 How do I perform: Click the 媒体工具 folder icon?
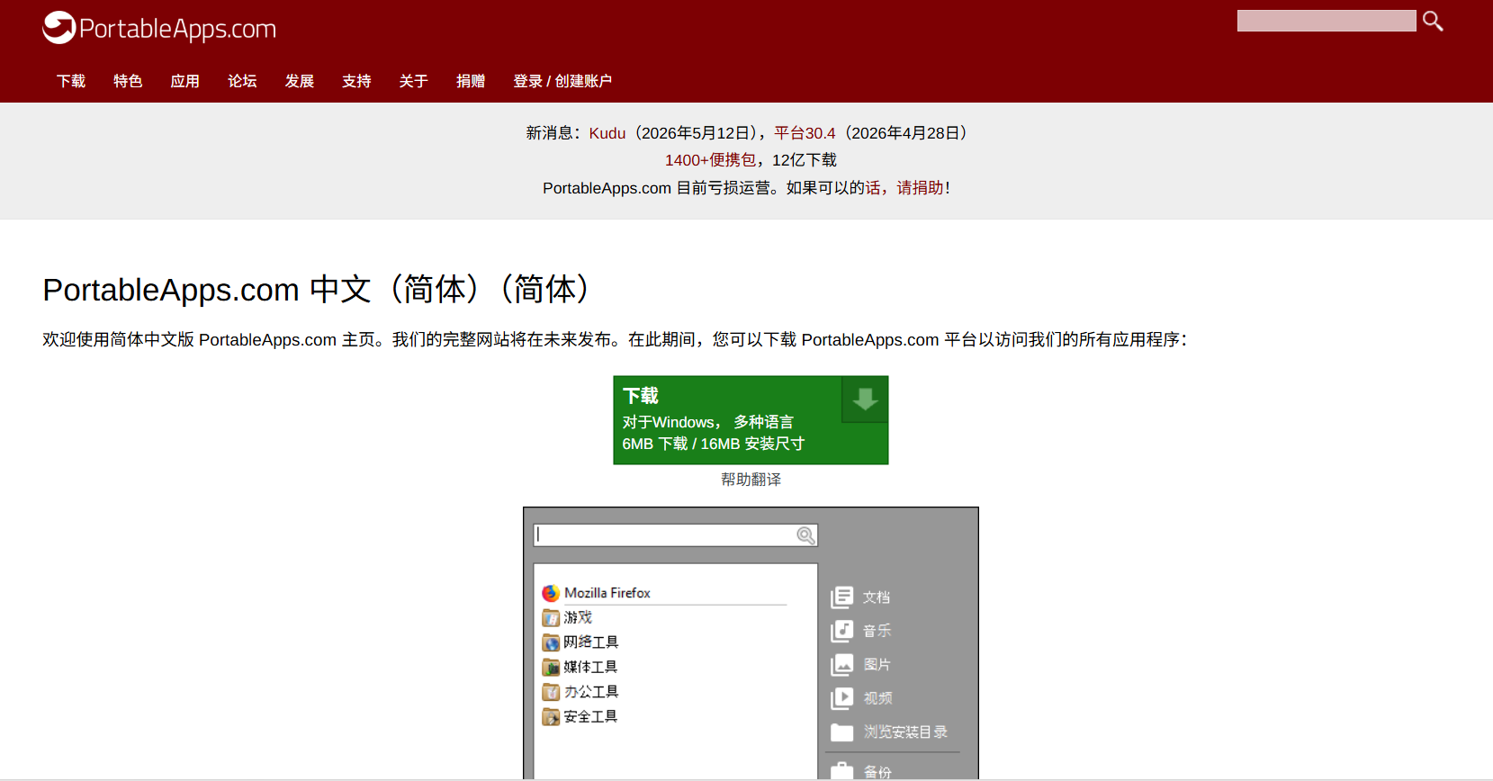pos(551,668)
